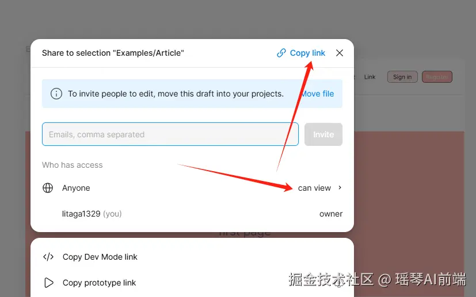Close the share dialog with X
This screenshot has height=297, width=476.
pyautogui.click(x=340, y=53)
